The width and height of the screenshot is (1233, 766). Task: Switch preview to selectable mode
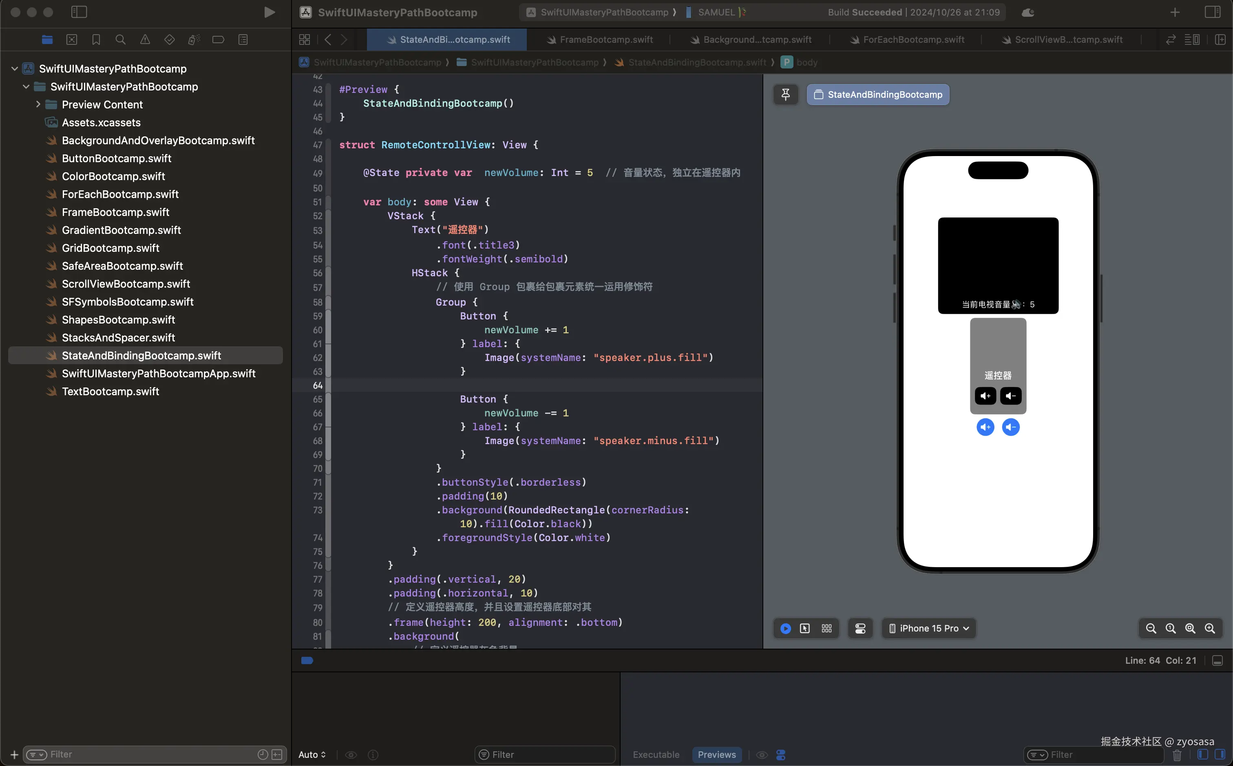pyautogui.click(x=804, y=628)
